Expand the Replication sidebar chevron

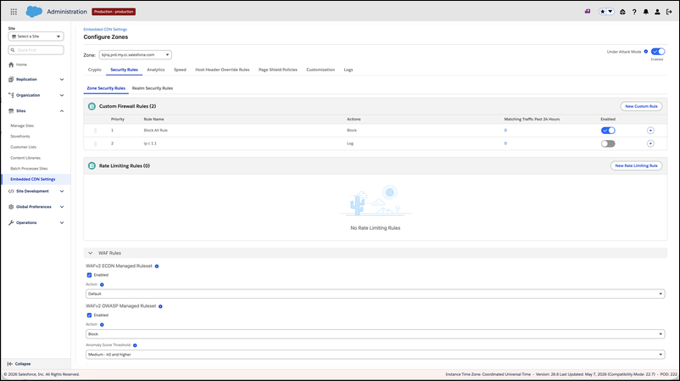[62, 80]
